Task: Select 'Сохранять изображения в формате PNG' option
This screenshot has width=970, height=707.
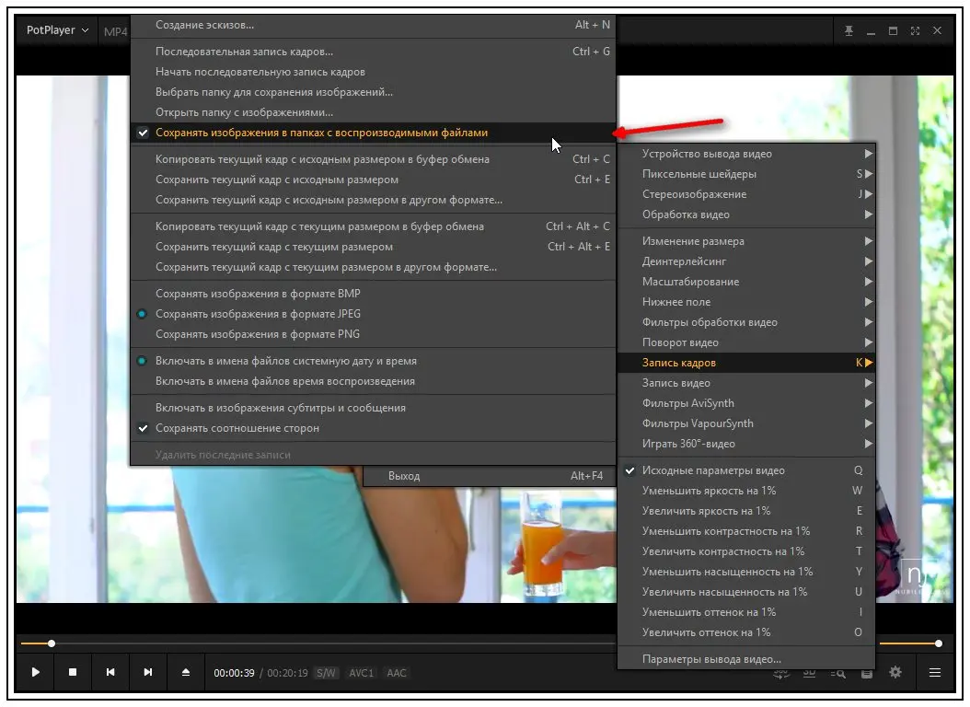Action: (x=258, y=334)
